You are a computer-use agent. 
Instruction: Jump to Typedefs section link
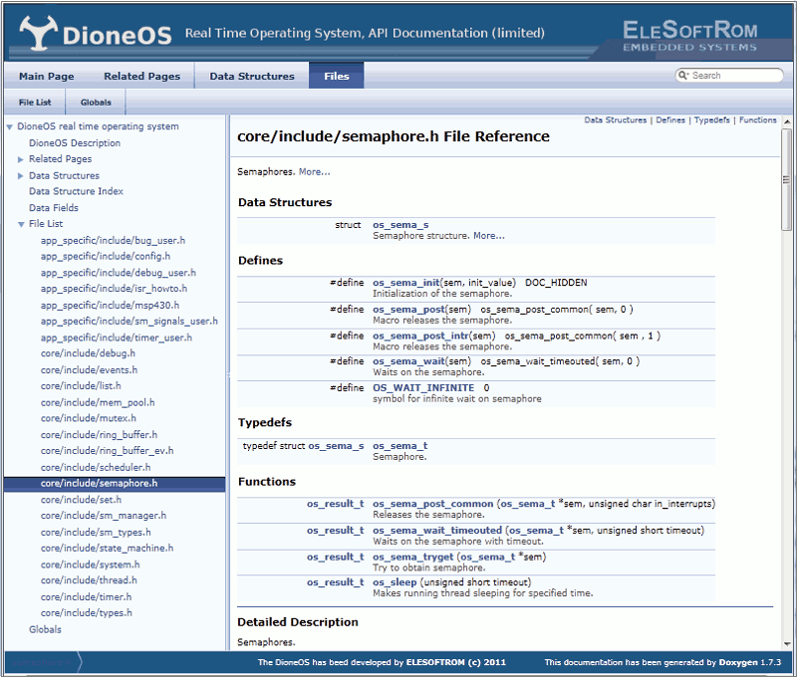pyautogui.click(x=711, y=119)
